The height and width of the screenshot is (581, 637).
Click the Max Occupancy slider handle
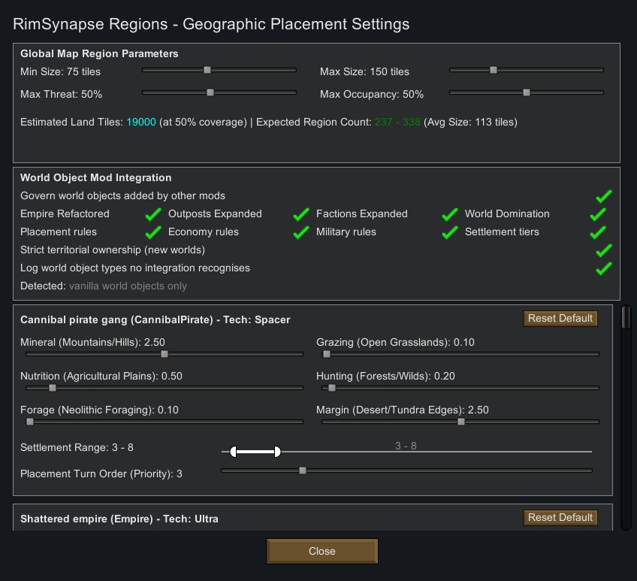[527, 92]
